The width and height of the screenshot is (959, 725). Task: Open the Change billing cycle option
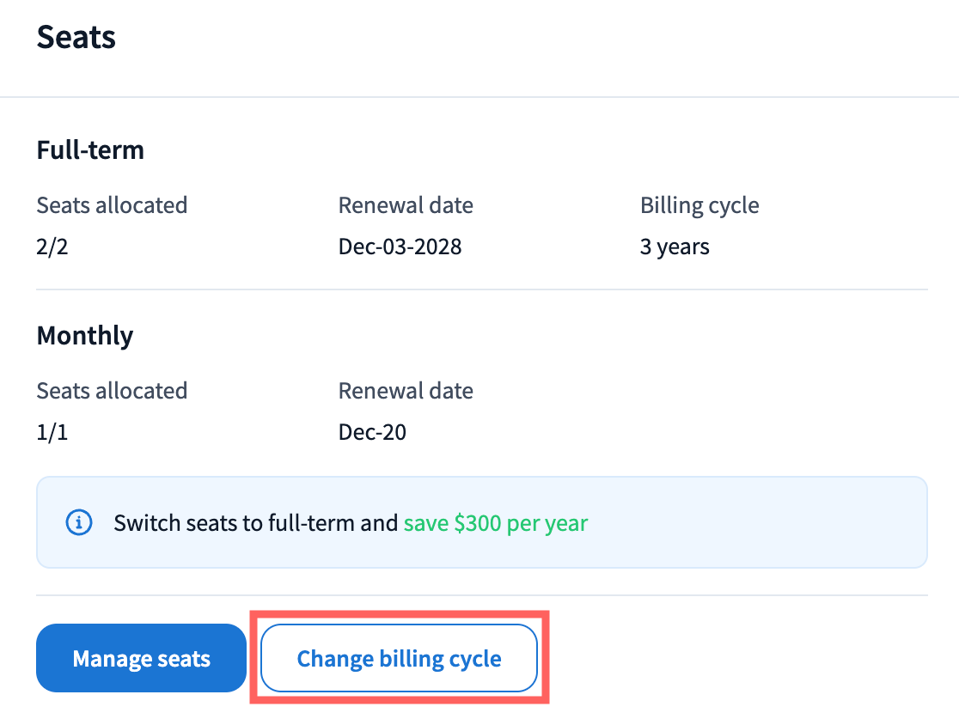click(399, 659)
